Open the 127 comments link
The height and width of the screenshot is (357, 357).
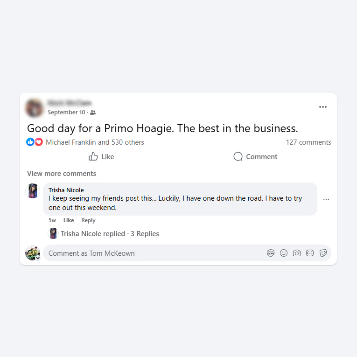(x=308, y=142)
